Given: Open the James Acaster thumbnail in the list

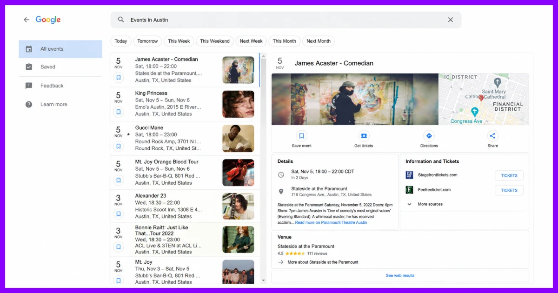Looking at the screenshot, I should (238, 70).
